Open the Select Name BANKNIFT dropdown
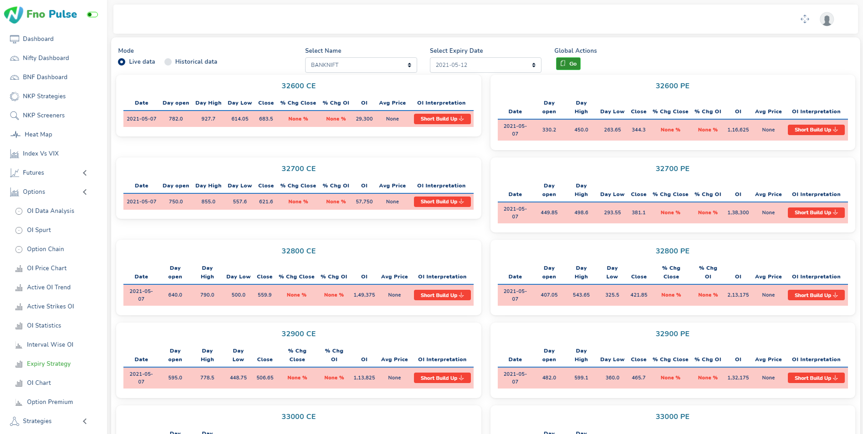Viewport: 863px width, 434px height. [361, 65]
